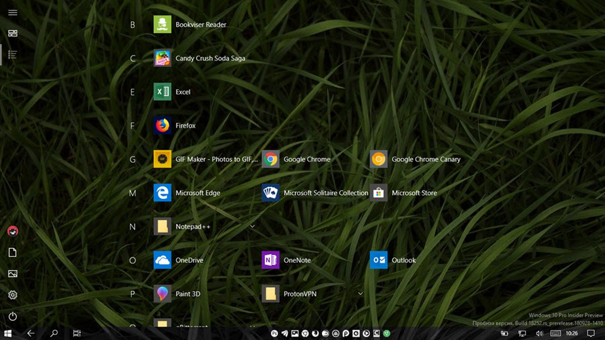Viewport: 605px width, 340px height.
Task: Open the Pictures folder shortcut
Action: (x=13, y=274)
